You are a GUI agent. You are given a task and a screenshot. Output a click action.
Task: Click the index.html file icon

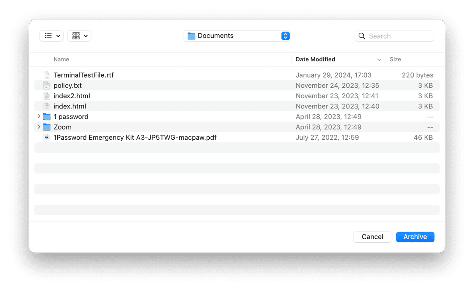[x=47, y=106]
